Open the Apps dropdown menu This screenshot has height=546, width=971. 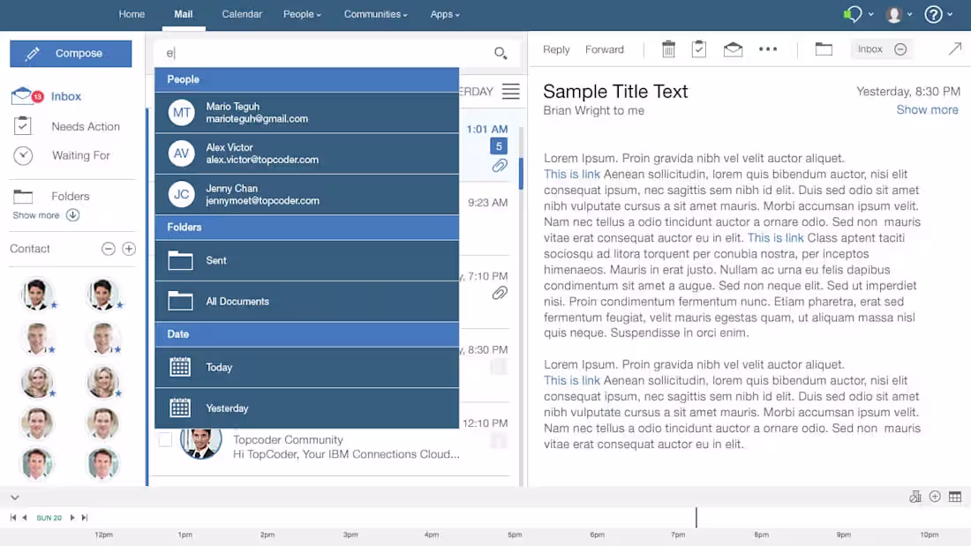(444, 14)
